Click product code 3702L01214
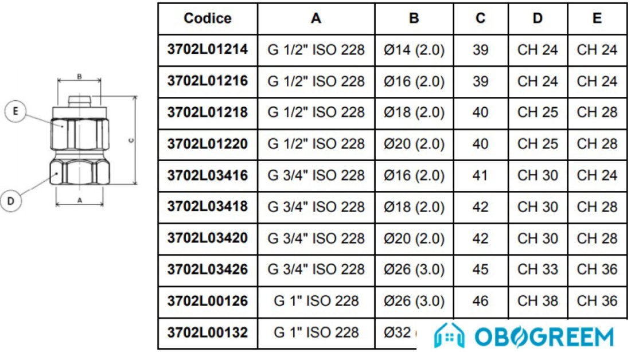 point(208,49)
